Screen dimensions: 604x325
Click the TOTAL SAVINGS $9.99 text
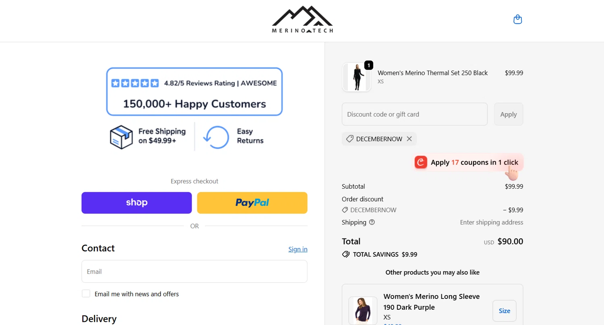coord(385,254)
